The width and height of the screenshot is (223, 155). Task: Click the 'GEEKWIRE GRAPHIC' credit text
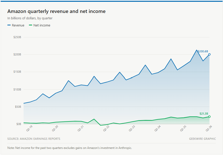point(202,139)
